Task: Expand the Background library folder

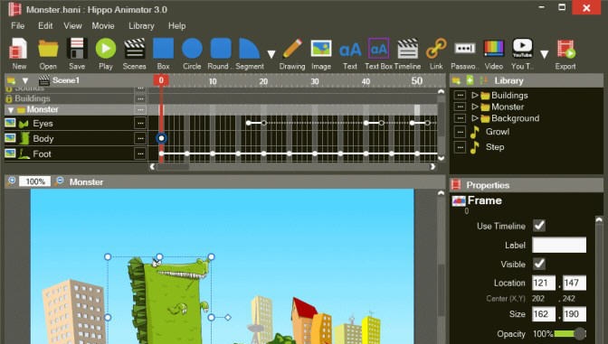Action: (x=475, y=118)
